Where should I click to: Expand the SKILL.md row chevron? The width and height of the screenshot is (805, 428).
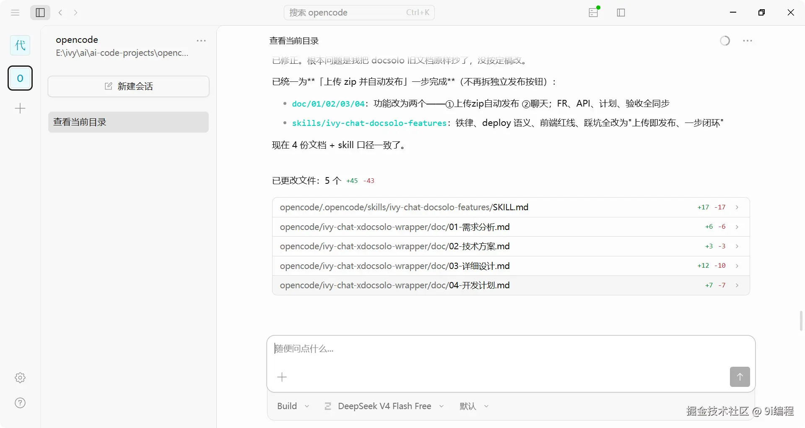click(x=737, y=207)
